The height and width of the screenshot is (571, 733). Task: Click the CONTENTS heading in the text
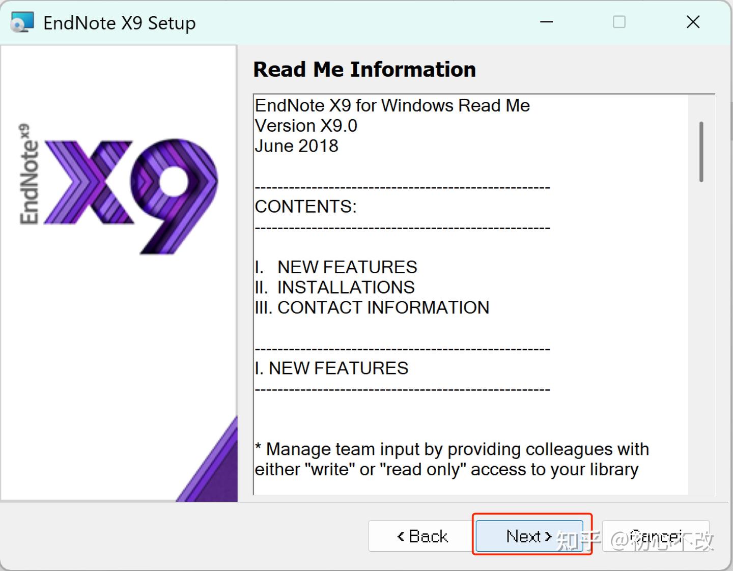tap(305, 207)
